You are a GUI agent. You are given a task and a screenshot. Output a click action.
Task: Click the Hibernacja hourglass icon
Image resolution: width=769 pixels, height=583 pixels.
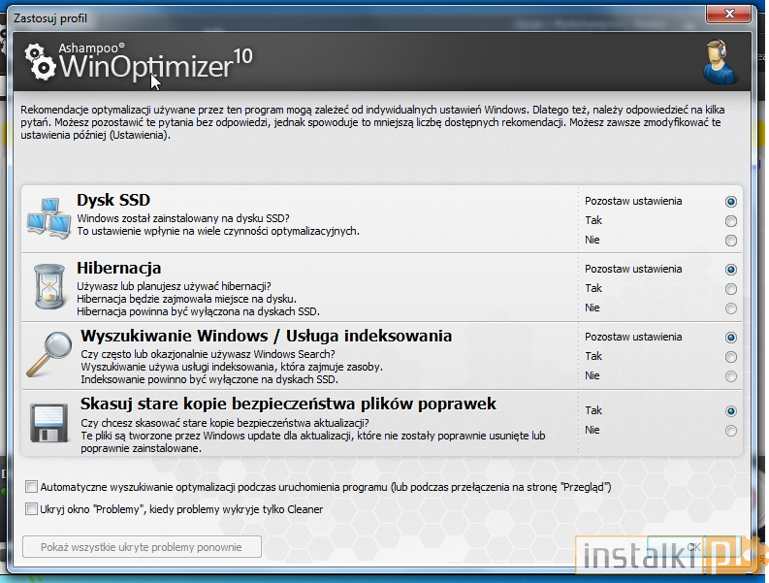49,286
